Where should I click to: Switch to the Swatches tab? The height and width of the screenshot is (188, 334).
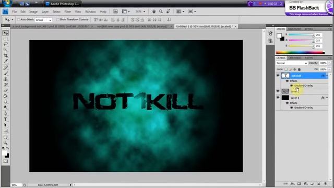(x=294, y=29)
